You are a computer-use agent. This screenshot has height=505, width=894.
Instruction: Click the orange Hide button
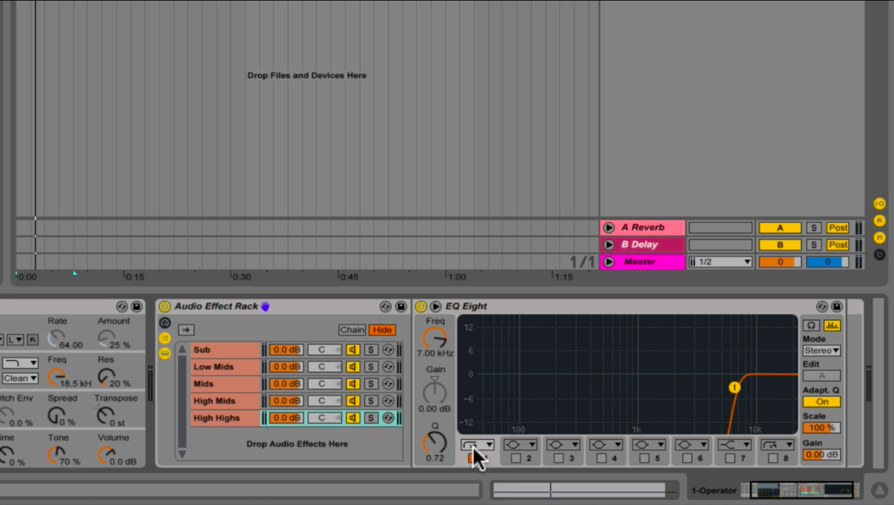382,330
